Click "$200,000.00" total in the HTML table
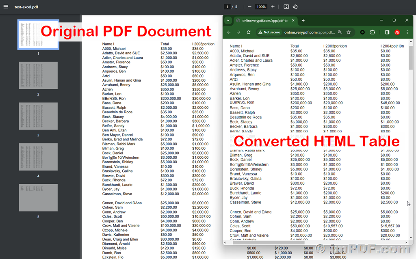The width and height of the screenshot is (416, 259). pyautogui.click(x=301, y=103)
